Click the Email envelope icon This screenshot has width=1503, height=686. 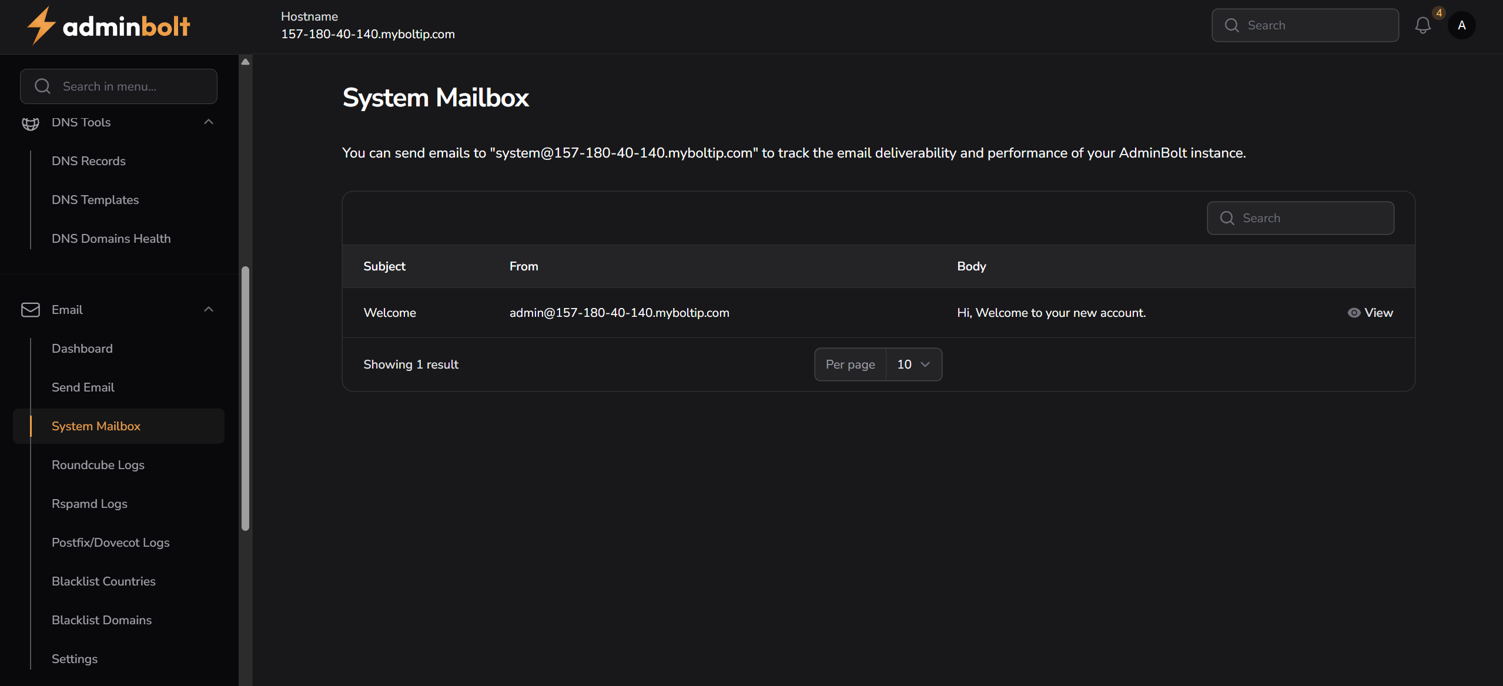point(31,310)
